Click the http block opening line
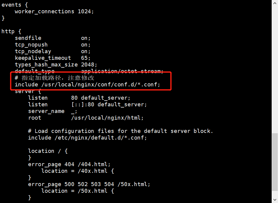The height and width of the screenshot is (203, 278). [11, 31]
